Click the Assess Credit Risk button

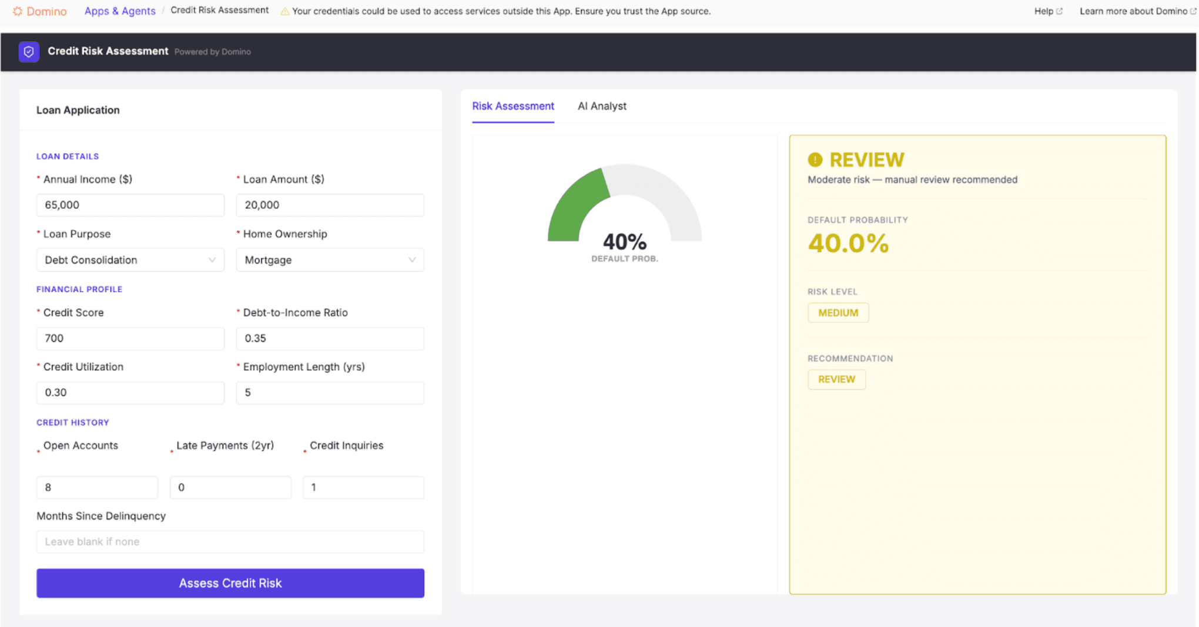pos(230,583)
